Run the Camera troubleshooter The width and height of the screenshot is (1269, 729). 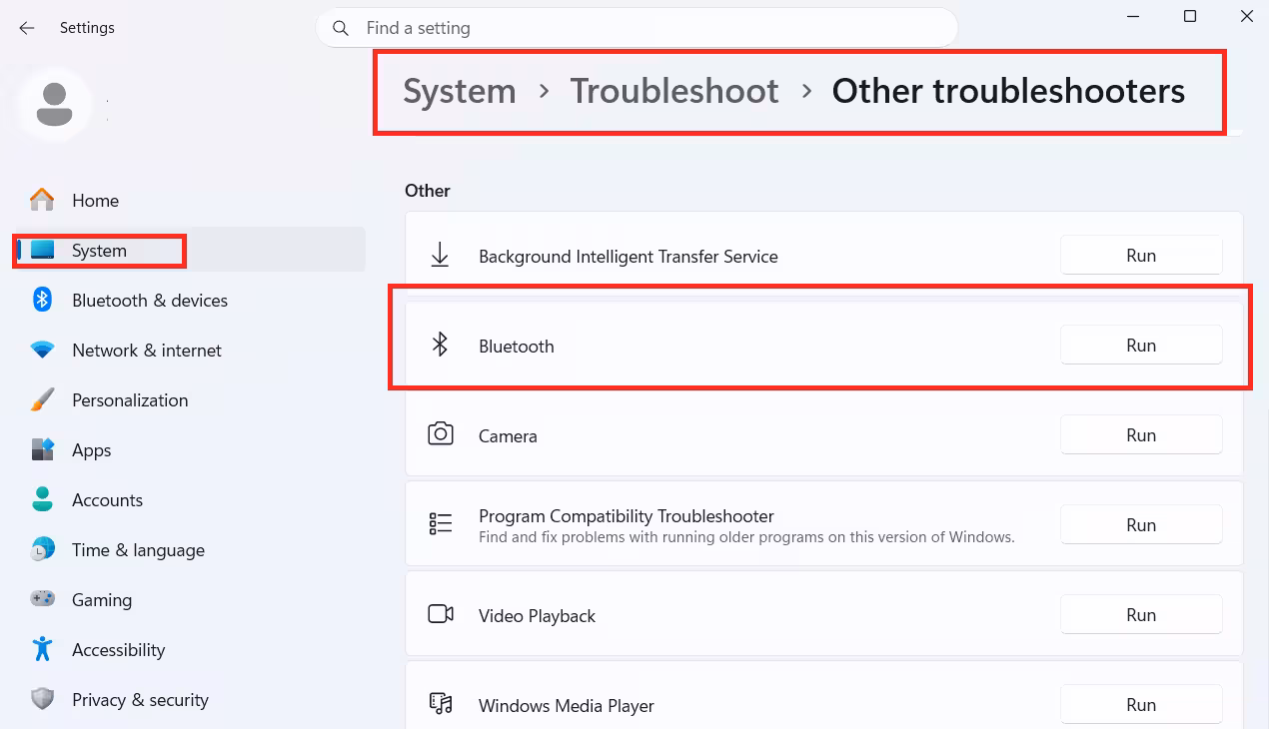[x=1141, y=435]
